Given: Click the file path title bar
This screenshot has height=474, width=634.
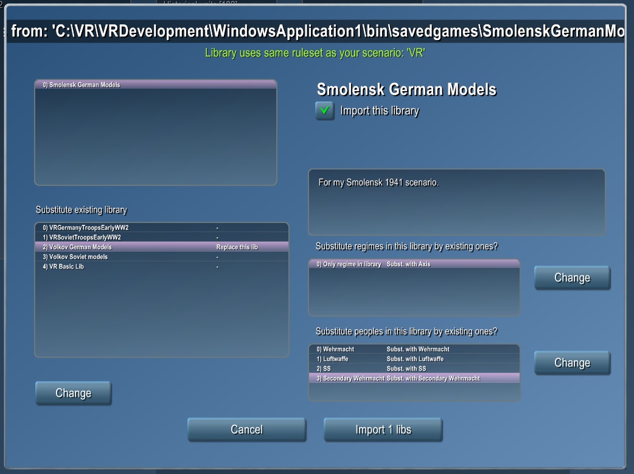Looking at the screenshot, I should (316, 32).
